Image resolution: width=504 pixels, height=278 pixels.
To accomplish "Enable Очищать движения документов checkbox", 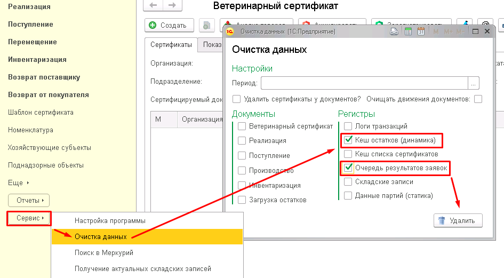I will [478, 99].
